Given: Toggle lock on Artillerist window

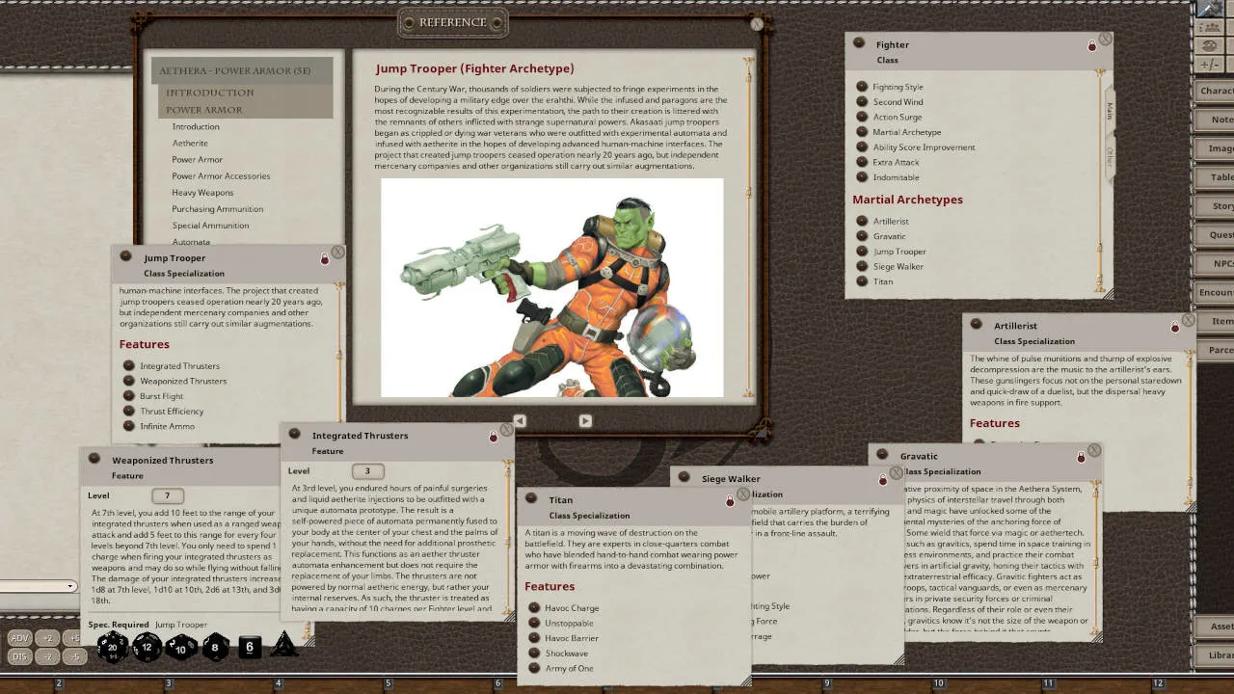Looking at the screenshot, I should (x=1174, y=327).
